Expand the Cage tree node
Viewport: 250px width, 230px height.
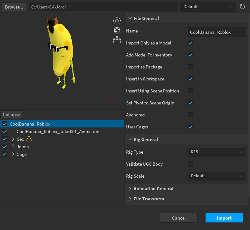click(13, 154)
